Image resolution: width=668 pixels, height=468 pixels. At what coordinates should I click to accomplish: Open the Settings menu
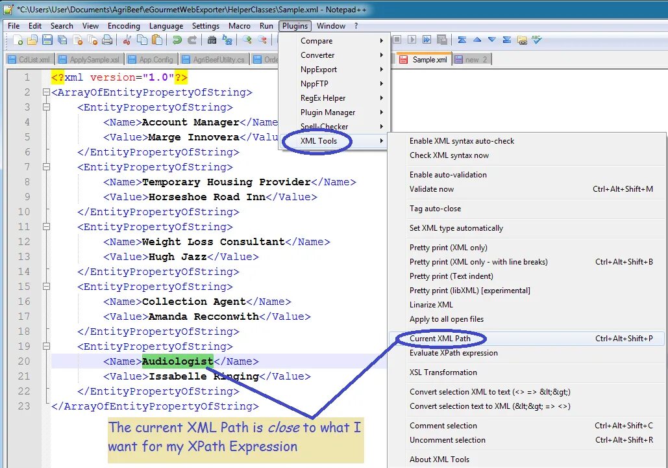tap(205, 26)
